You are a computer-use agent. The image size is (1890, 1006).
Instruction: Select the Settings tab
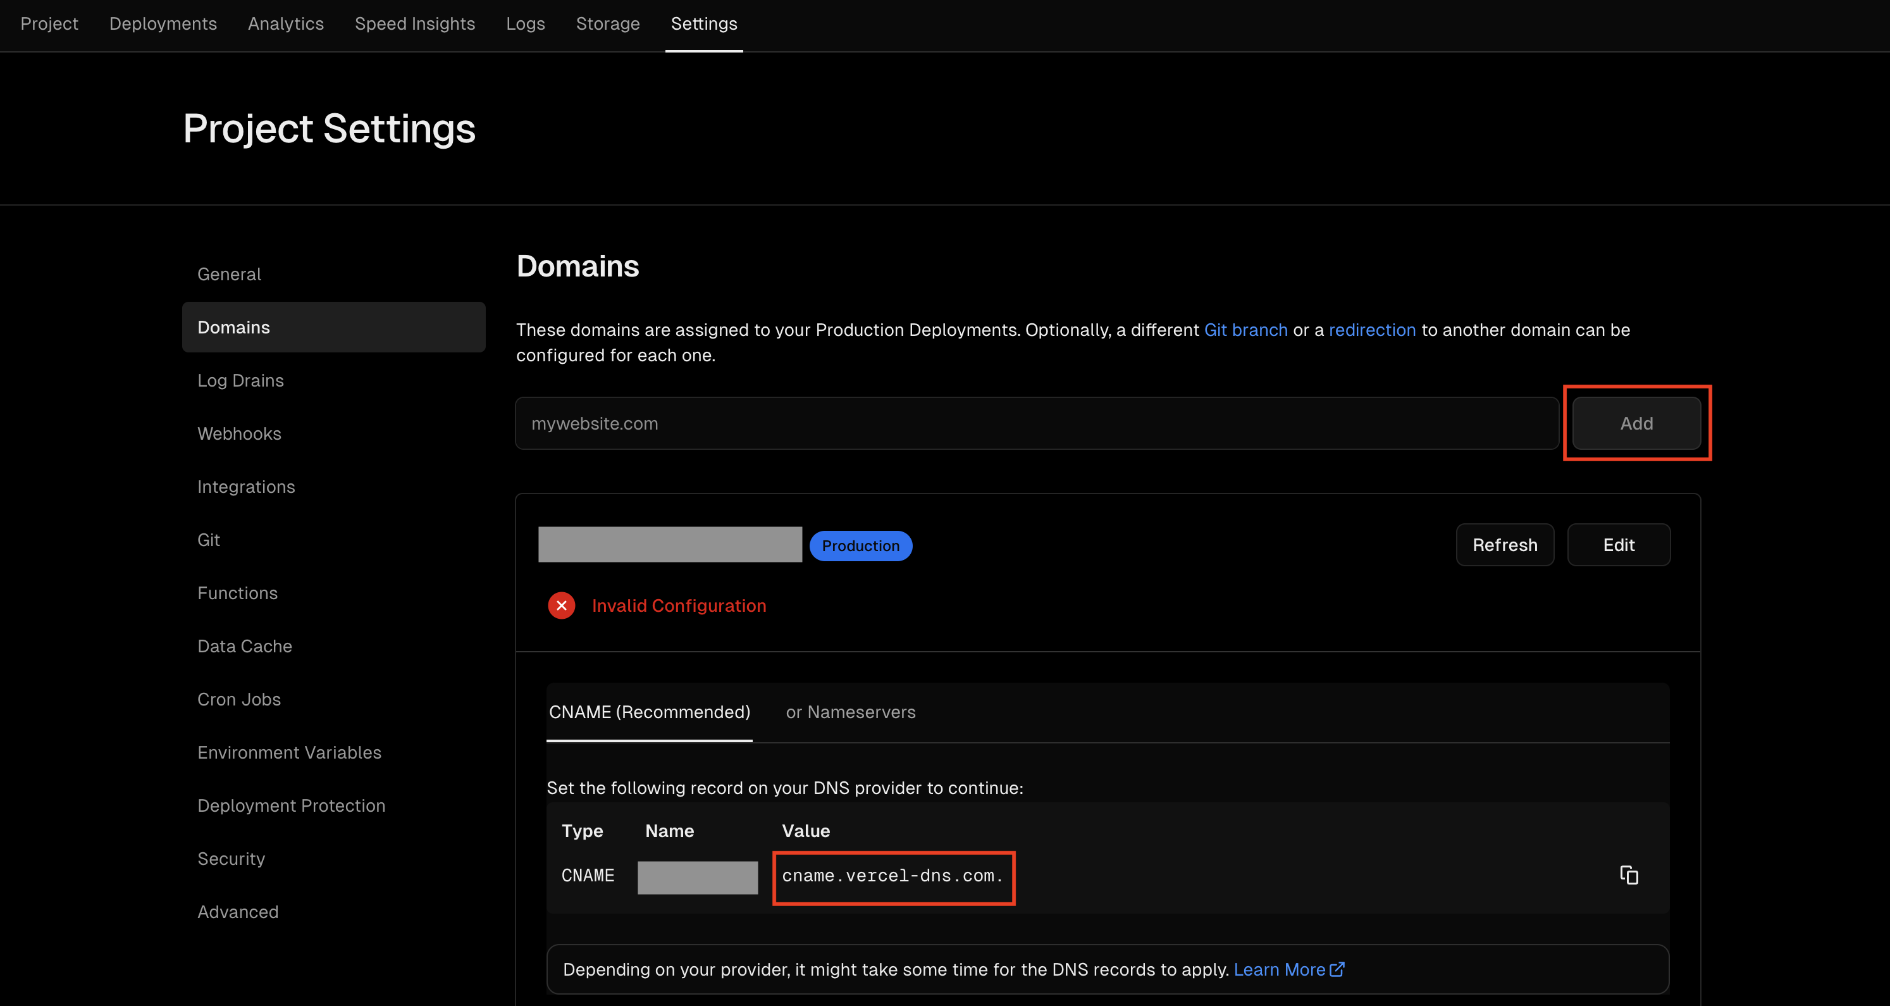click(703, 23)
